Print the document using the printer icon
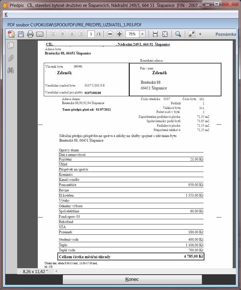Image resolution: width=241 pixels, height=290 pixels. [x=30, y=34]
